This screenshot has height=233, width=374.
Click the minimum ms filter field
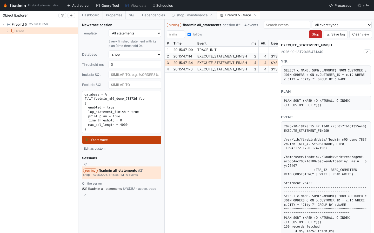(176, 34)
